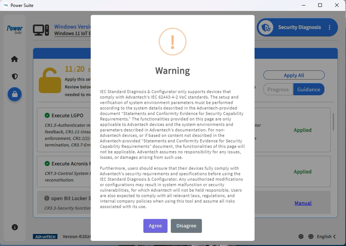The height and width of the screenshot is (246, 346).
Task: Click the computer icon beside Windows Version
Action: 41,30
